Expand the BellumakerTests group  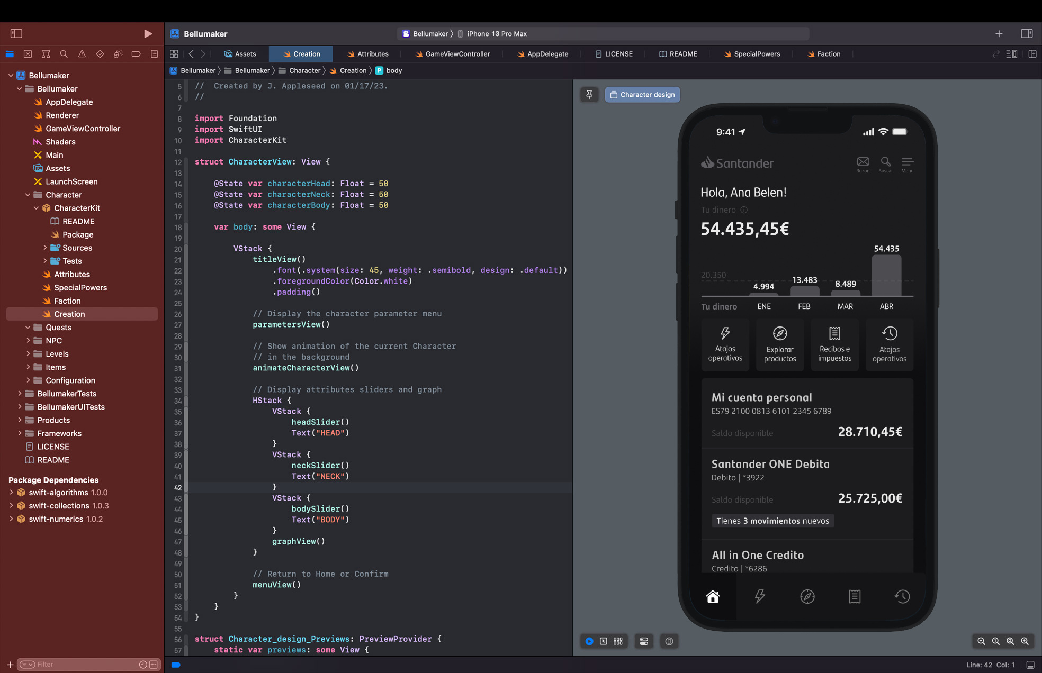click(19, 394)
